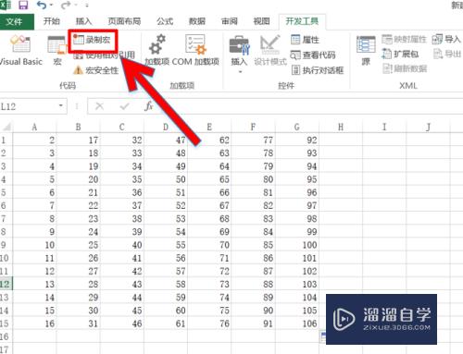Image resolution: width=463 pixels, height=354 pixels.
Task: Click cell containing 32
Action: pyautogui.click(x=122, y=140)
